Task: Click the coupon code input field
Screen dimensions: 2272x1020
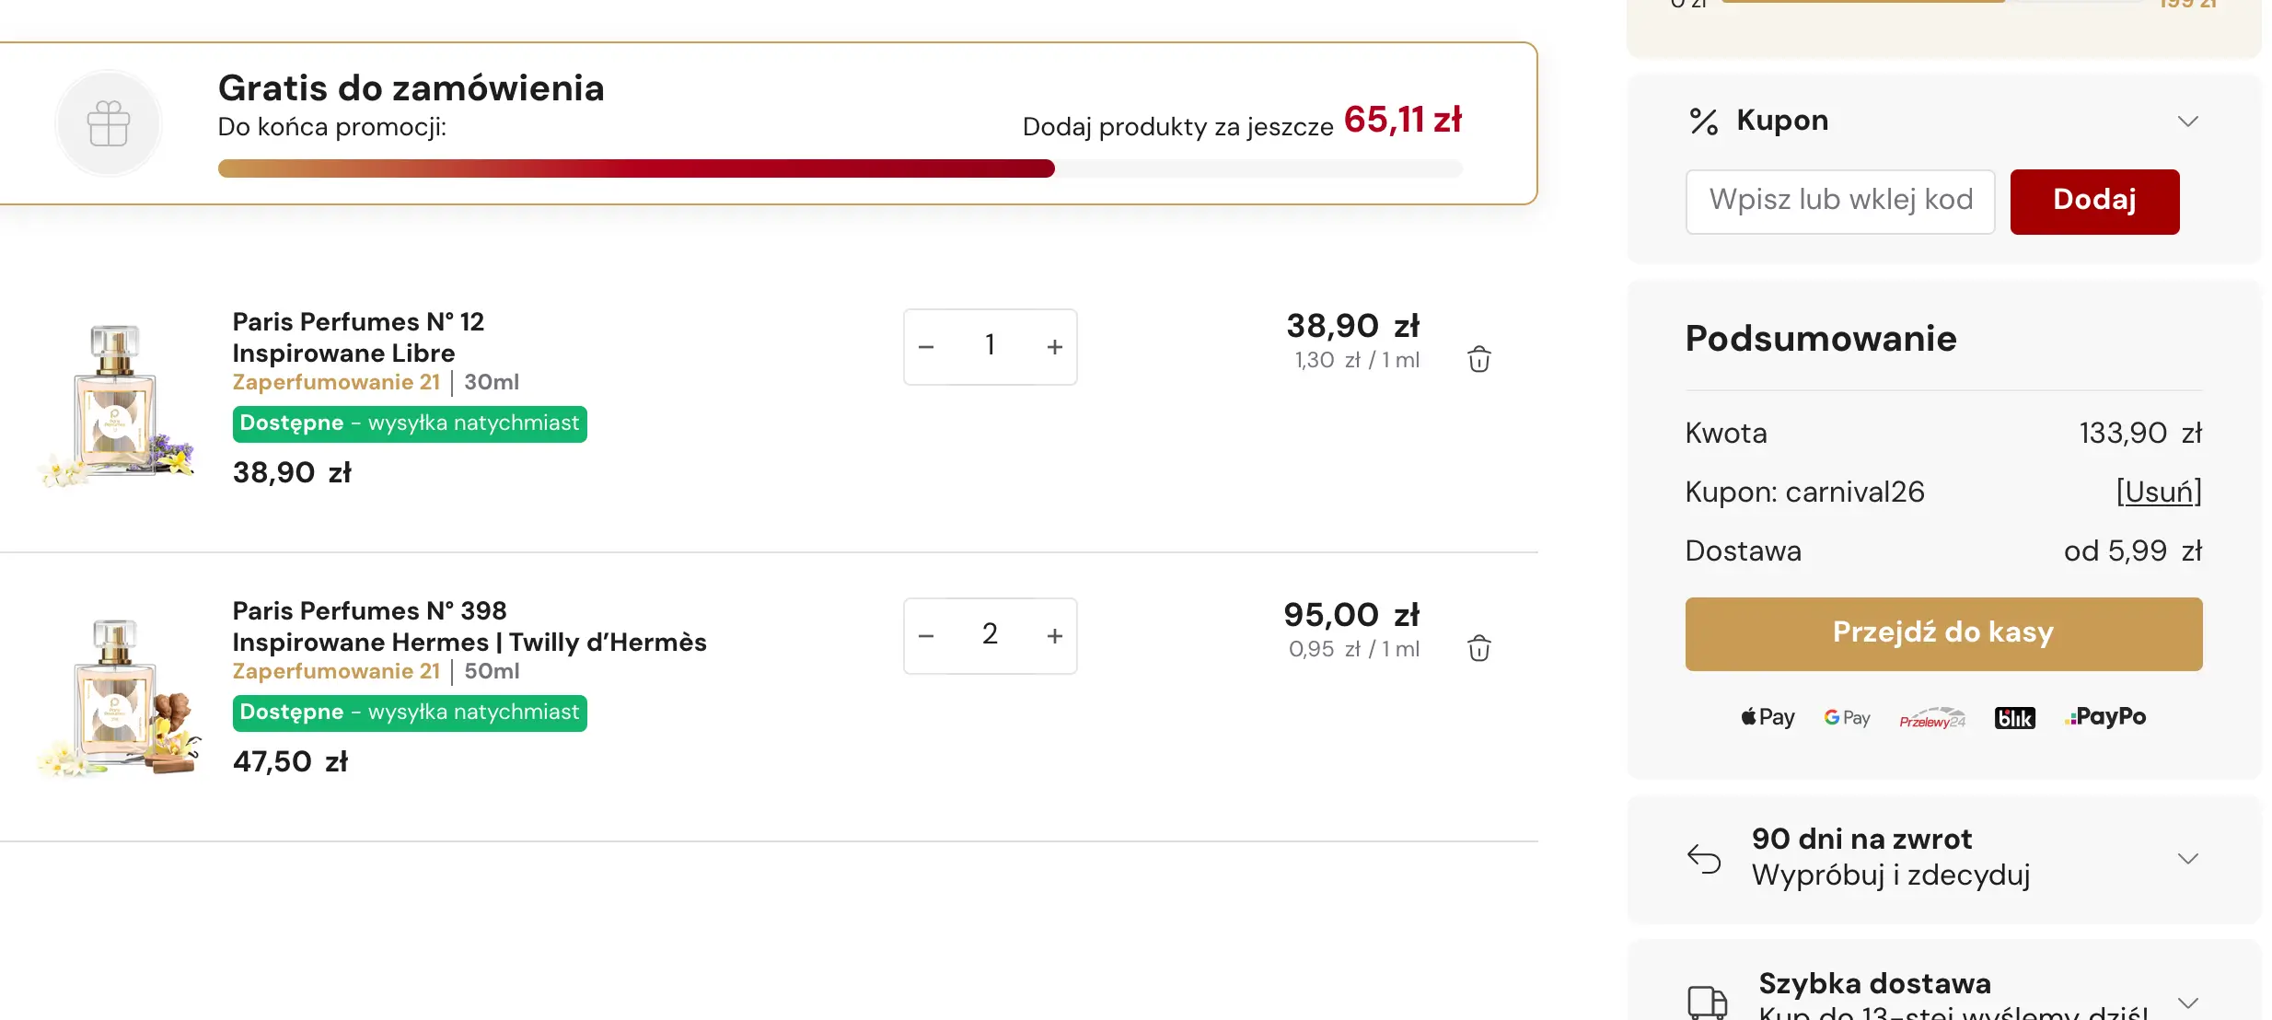Action: [1839, 201]
